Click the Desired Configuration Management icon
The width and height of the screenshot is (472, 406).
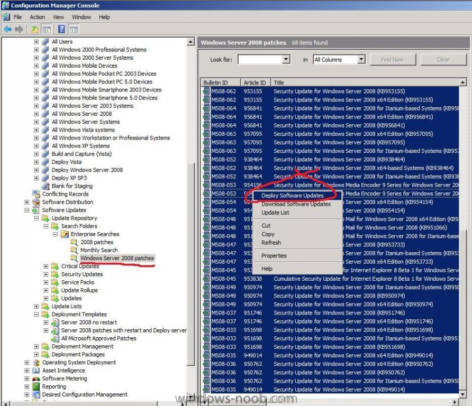point(36,394)
